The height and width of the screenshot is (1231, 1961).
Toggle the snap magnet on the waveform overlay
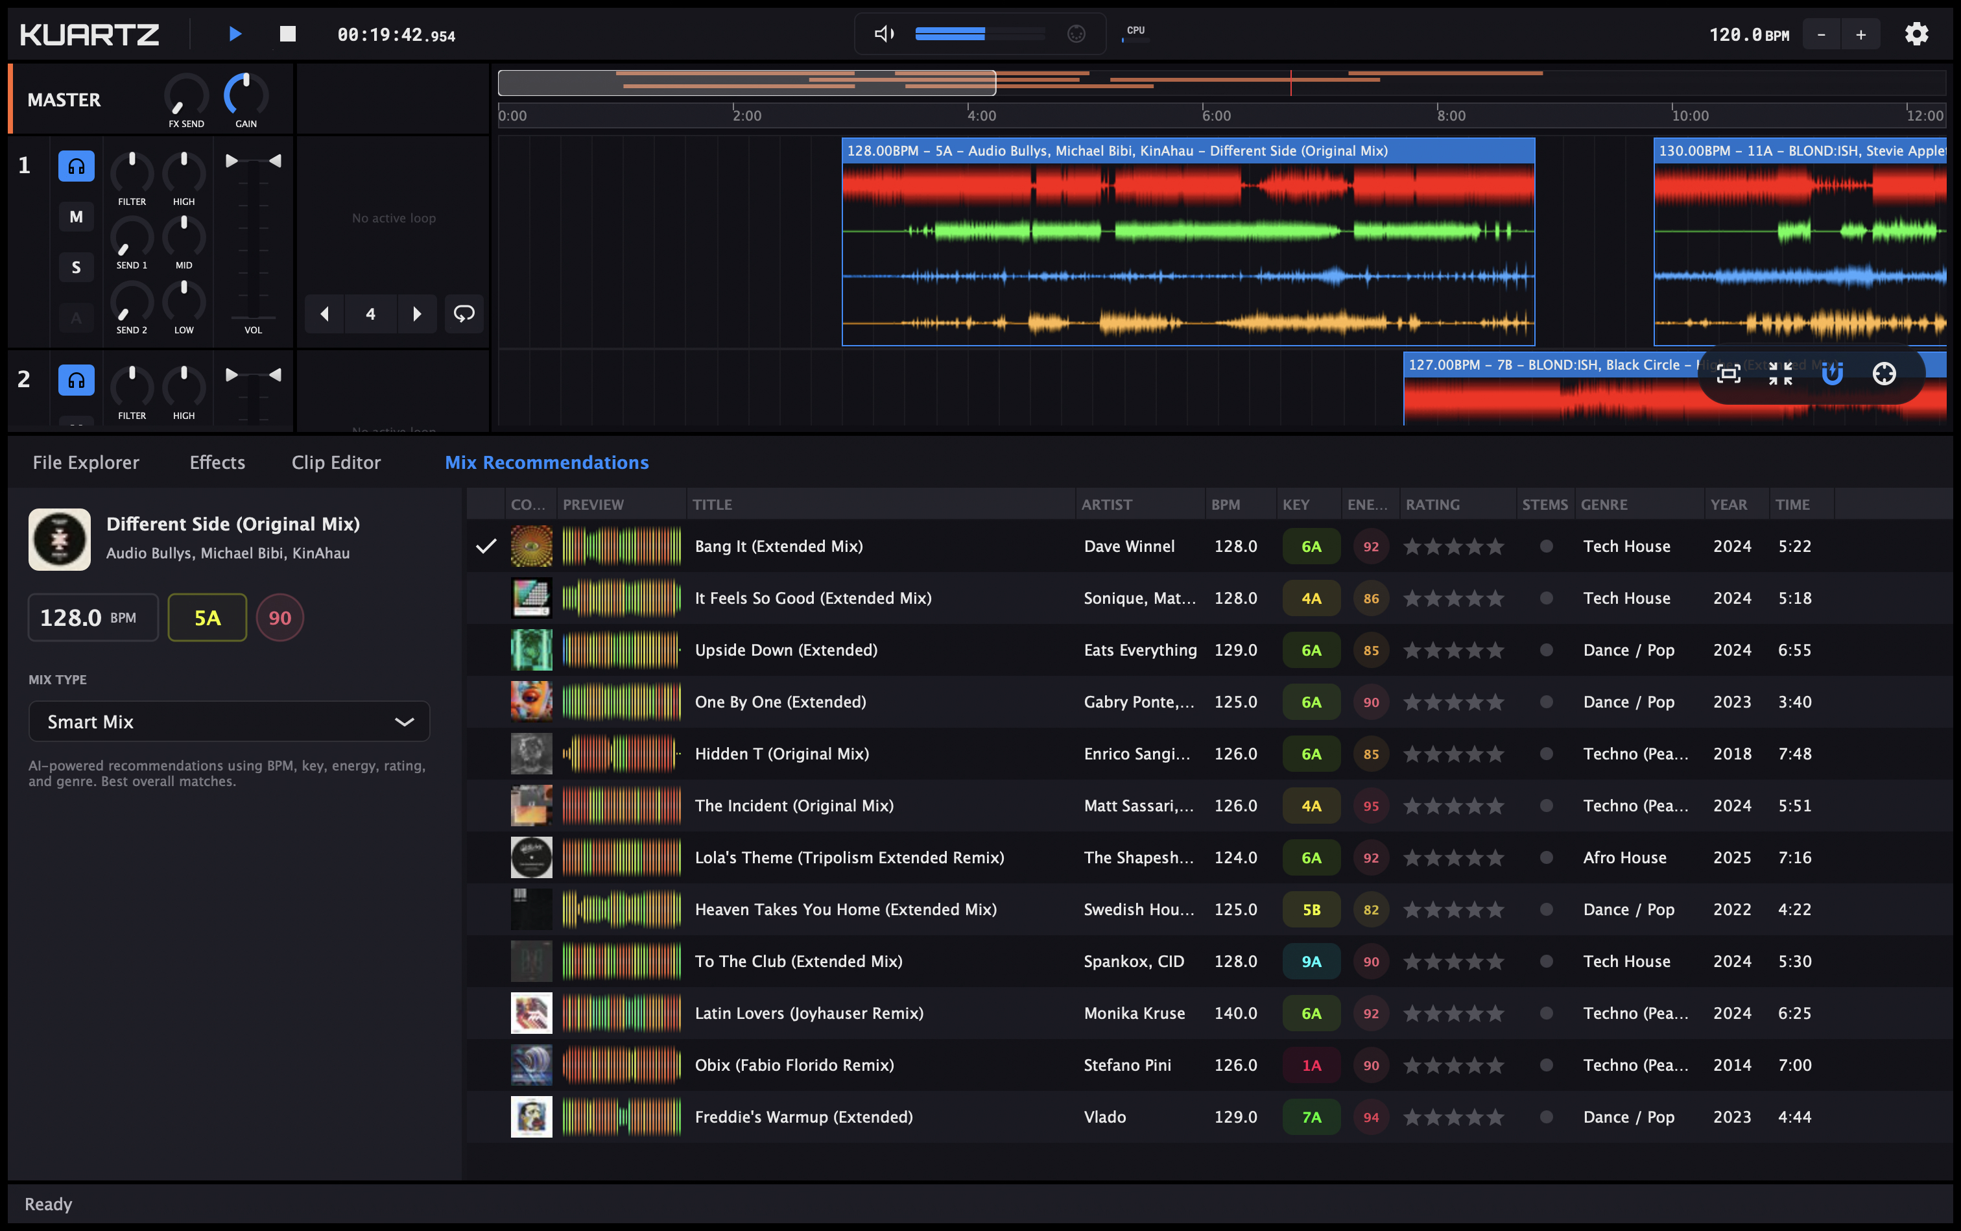click(x=1833, y=374)
